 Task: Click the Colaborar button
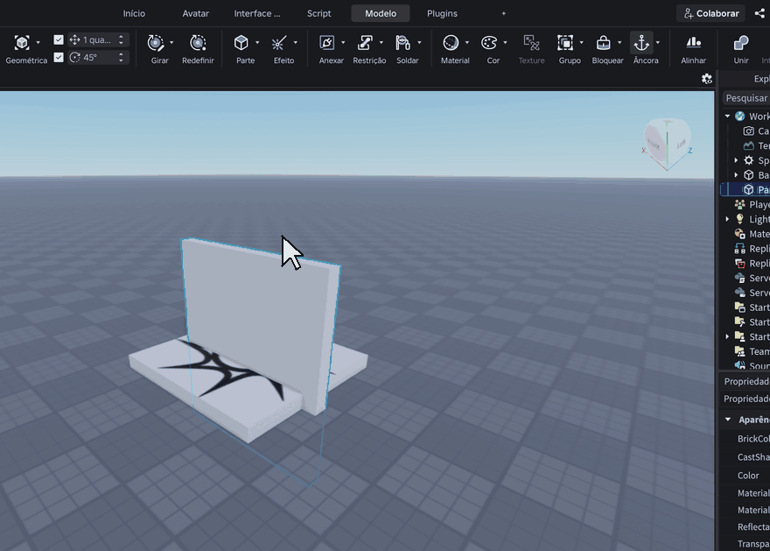[710, 13]
